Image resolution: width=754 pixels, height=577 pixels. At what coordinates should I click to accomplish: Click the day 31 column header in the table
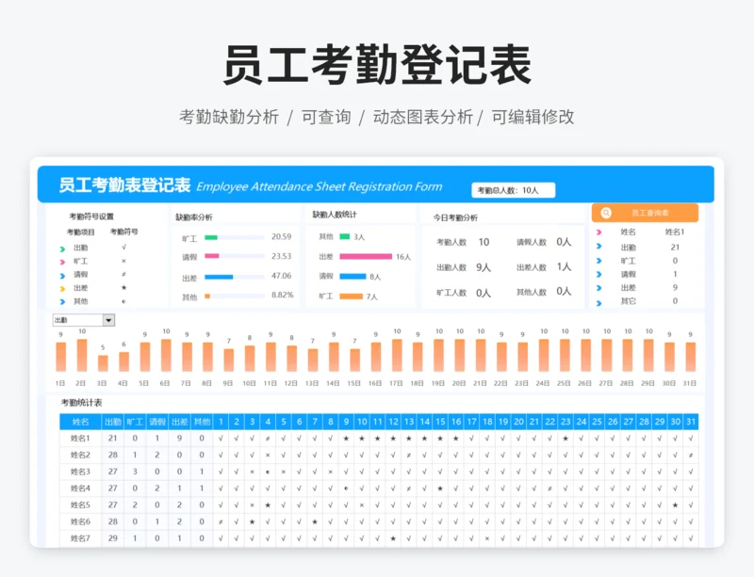click(x=691, y=422)
